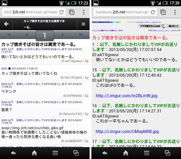Open the tab switcher in the itest.2ch.net browser

(72, 12)
